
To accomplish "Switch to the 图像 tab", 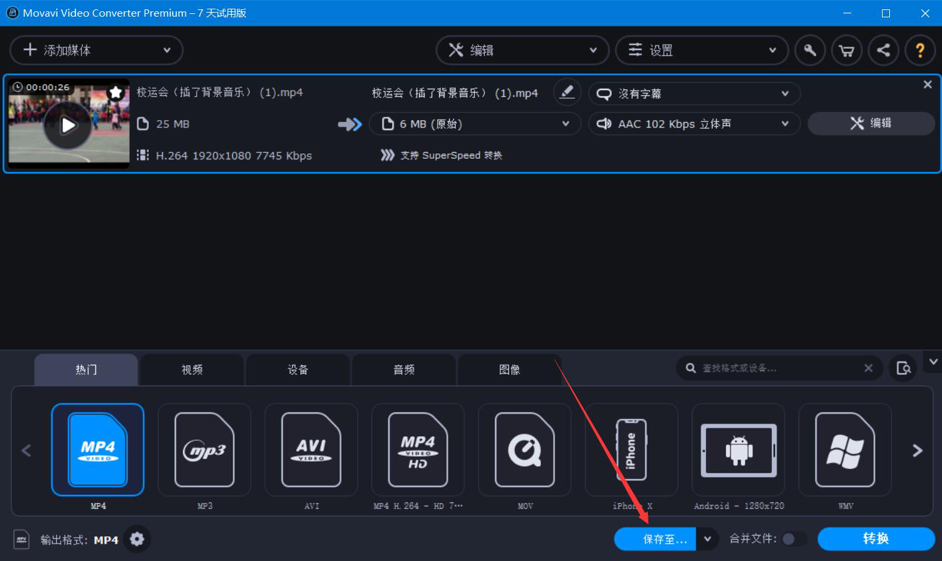I will click(510, 370).
